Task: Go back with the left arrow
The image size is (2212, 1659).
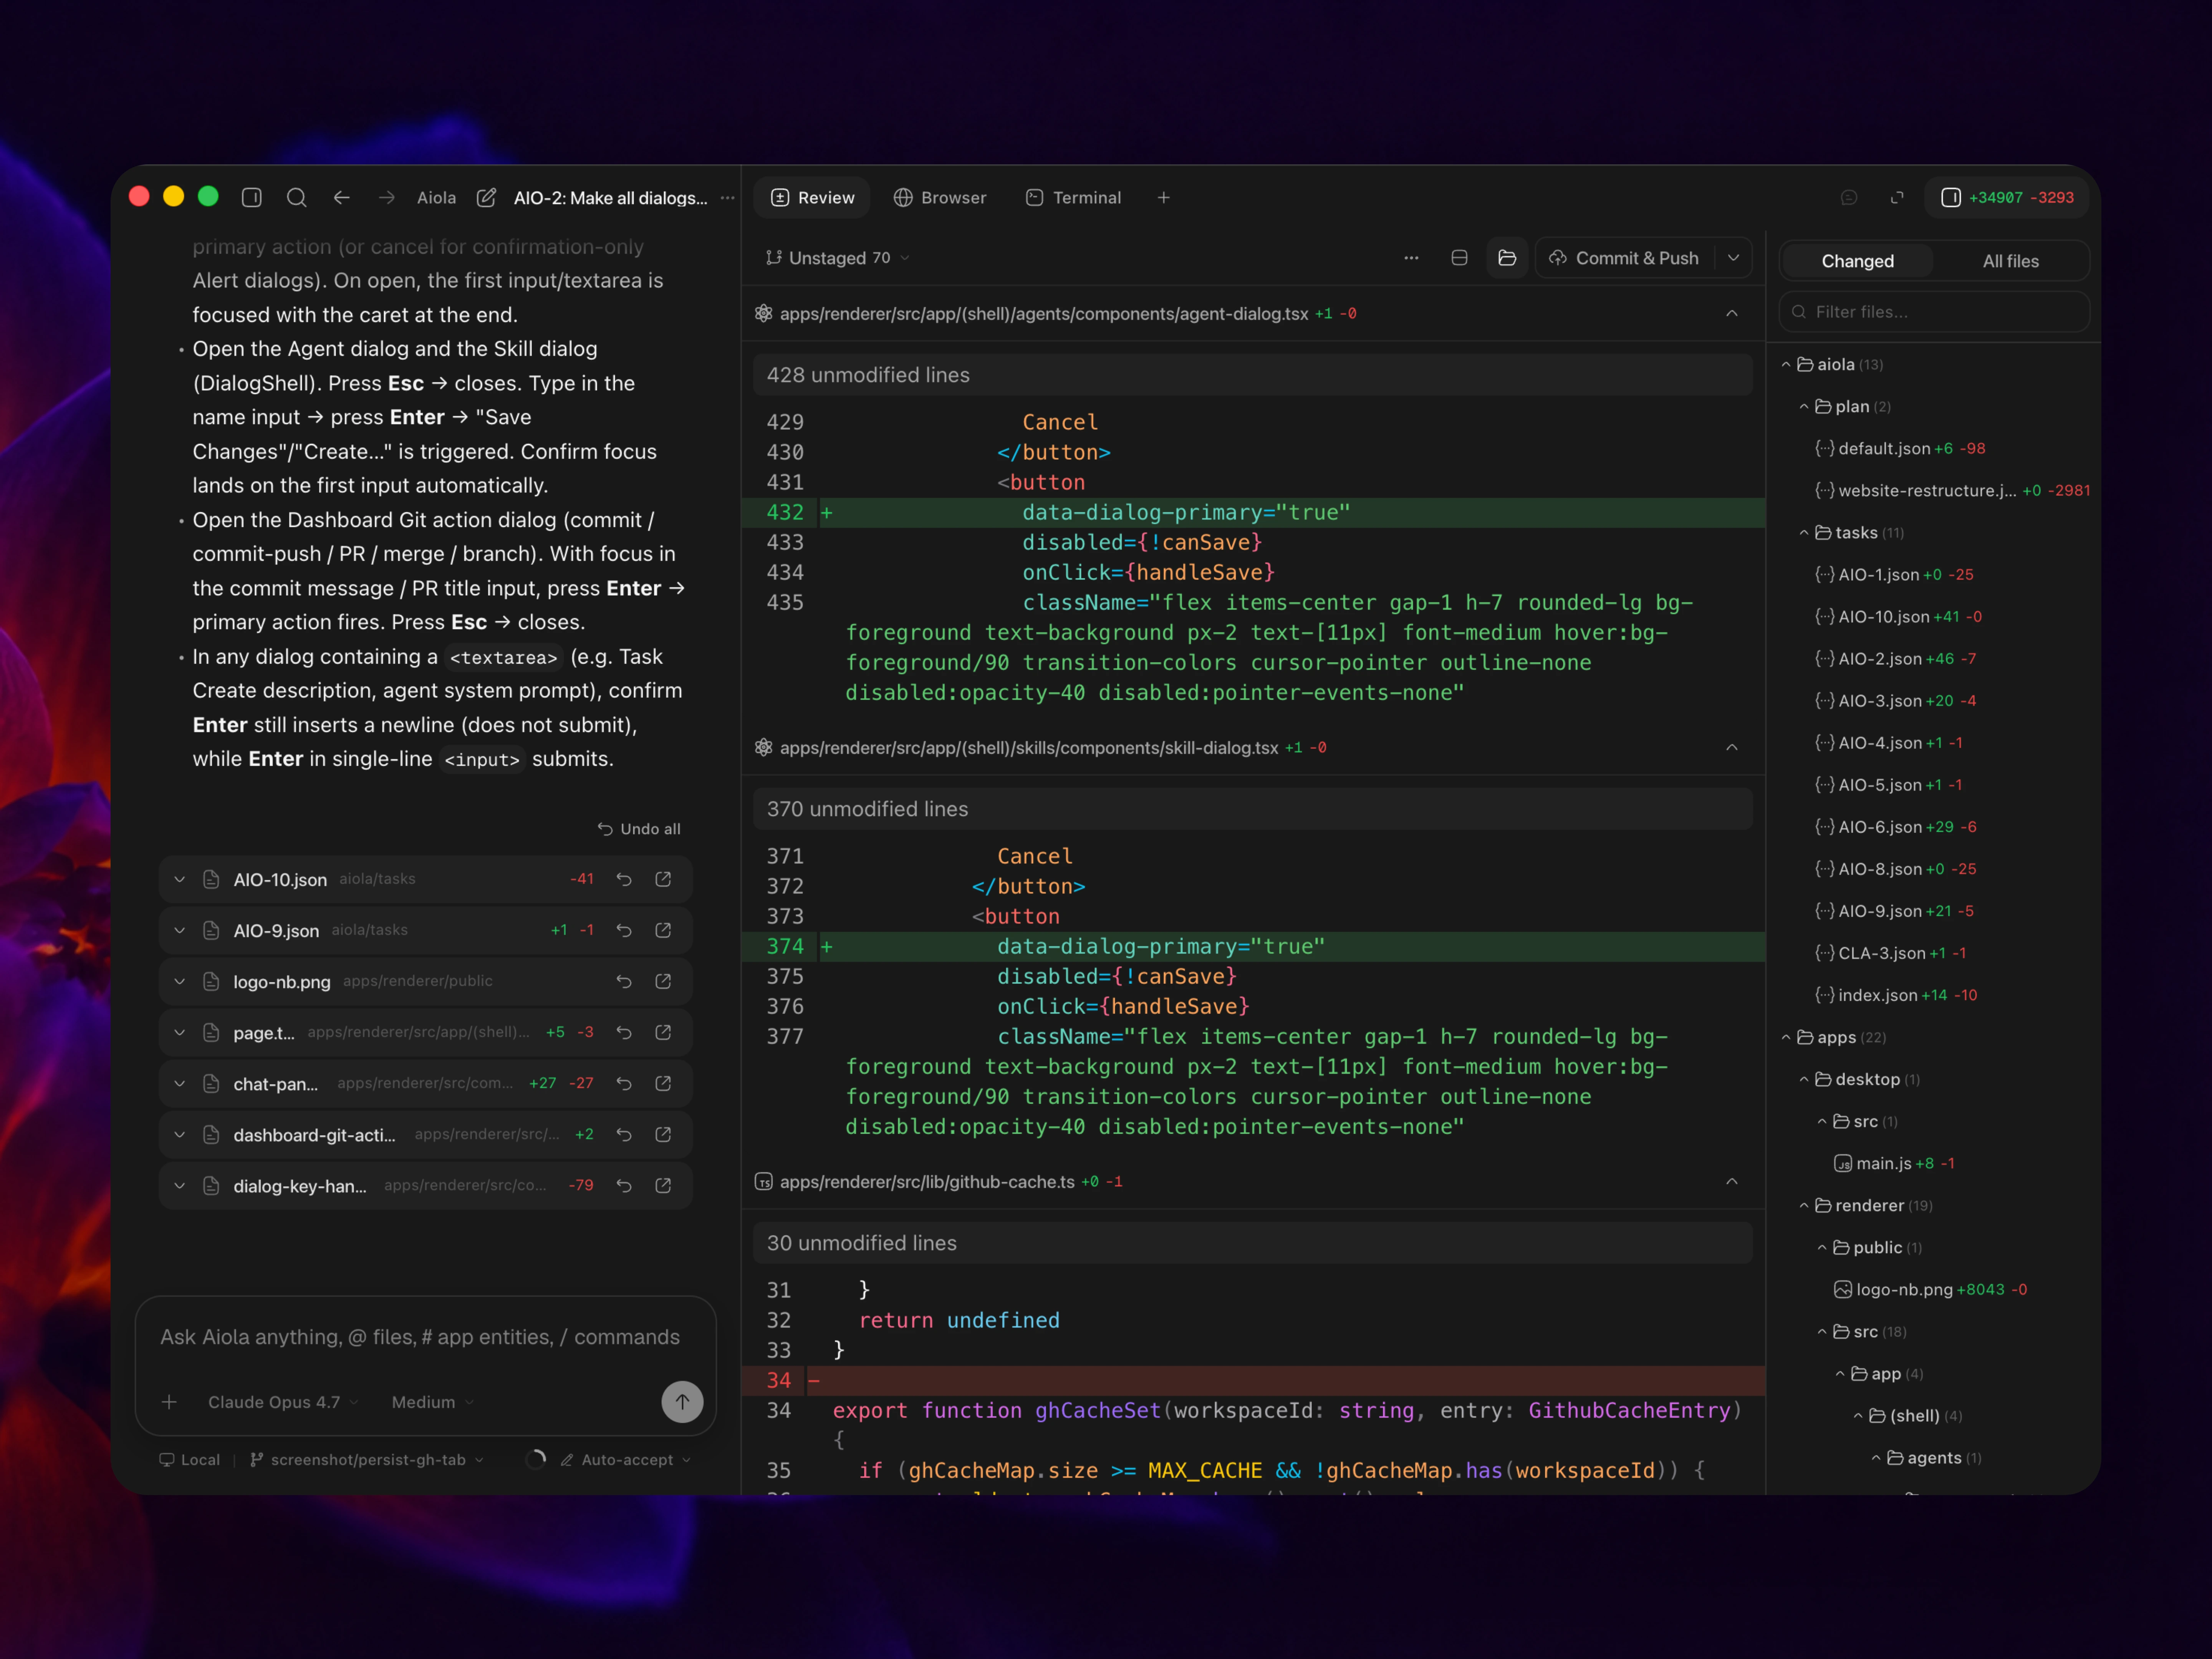Action: pyautogui.click(x=342, y=198)
